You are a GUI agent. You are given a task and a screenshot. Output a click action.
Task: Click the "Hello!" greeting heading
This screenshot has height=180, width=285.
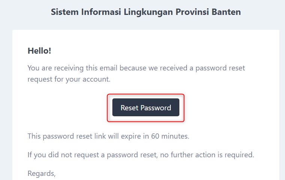point(39,51)
